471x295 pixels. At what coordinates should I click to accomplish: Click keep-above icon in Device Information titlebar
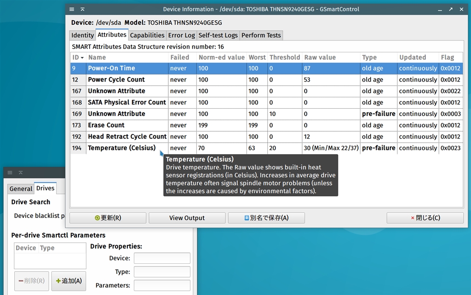[x=82, y=9]
